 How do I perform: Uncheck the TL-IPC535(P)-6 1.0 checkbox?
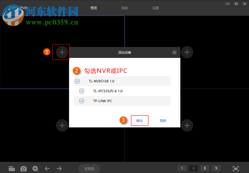(81, 91)
